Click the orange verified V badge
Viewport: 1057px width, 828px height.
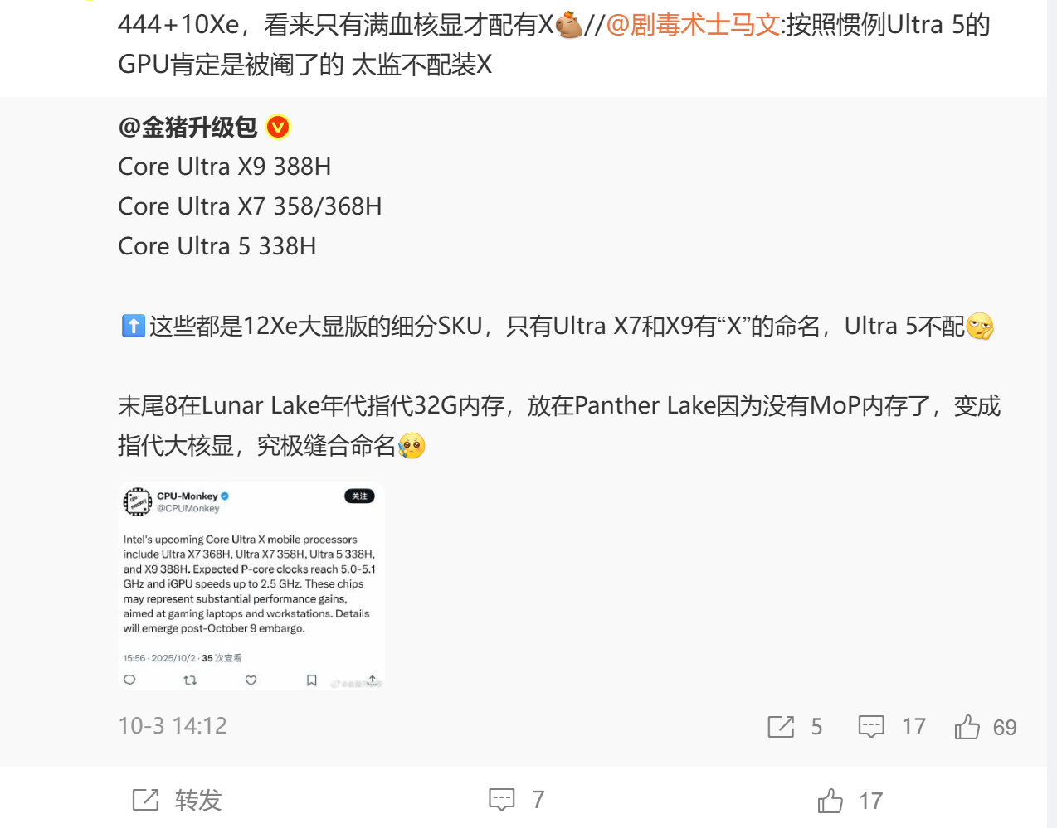tap(278, 127)
